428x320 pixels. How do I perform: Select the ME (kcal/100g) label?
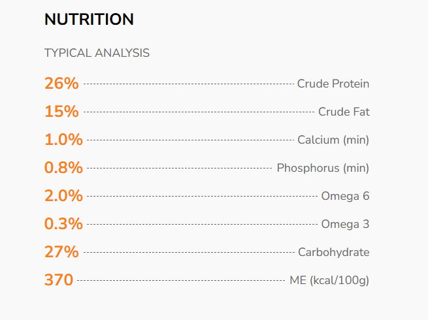329,280
